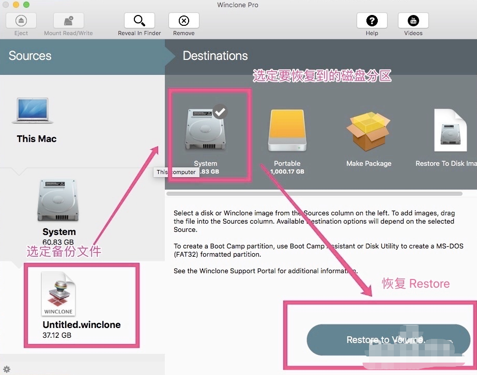Viewport: 477px width, 375px height.
Task: Click the horizontal scrollbar under Destinations
Action: point(314,194)
